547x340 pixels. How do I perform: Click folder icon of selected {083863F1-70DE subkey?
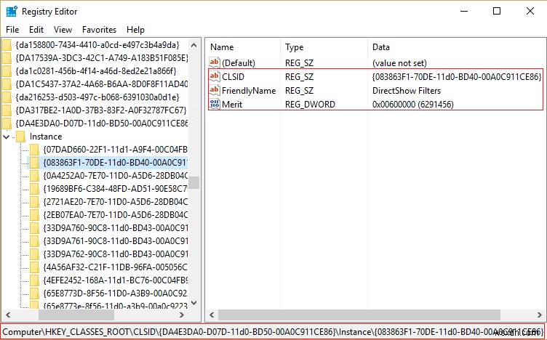34,163
